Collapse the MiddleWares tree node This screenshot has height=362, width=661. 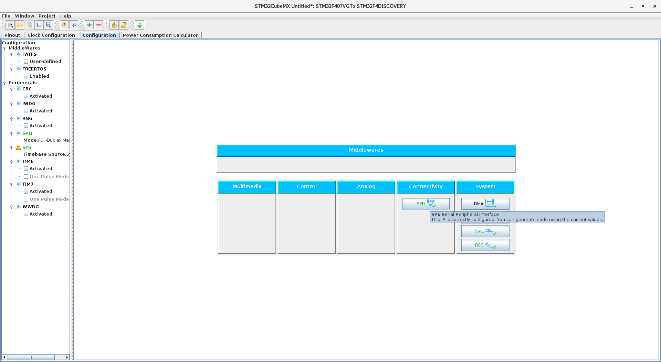tap(4, 48)
